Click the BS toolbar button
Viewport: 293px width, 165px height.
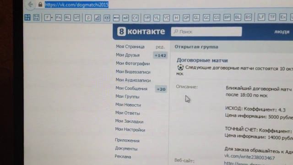click(248, 17)
